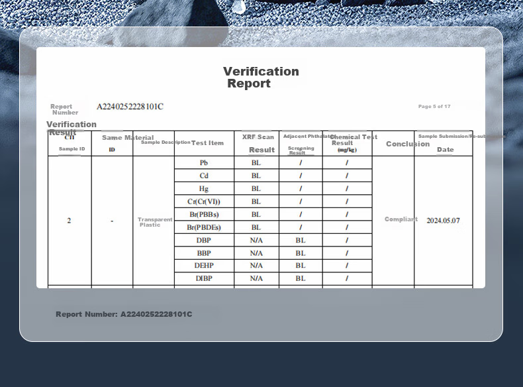
Task: Select the Br(PBDEs) test item cell
Action: (204, 227)
